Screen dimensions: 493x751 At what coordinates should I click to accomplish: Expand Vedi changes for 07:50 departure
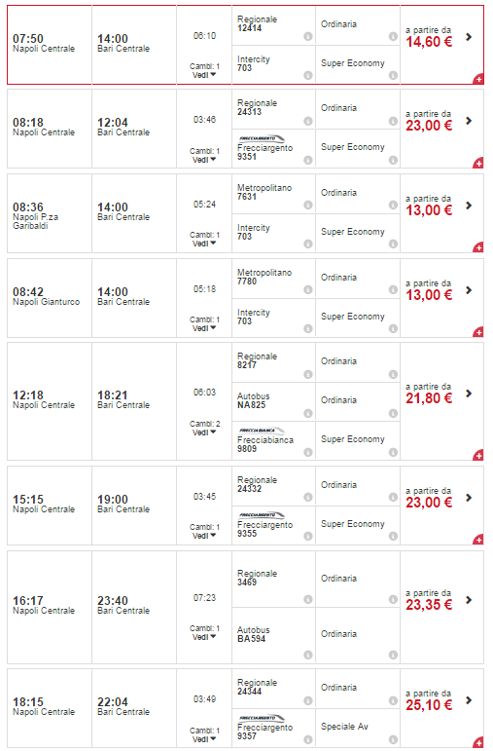click(204, 75)
